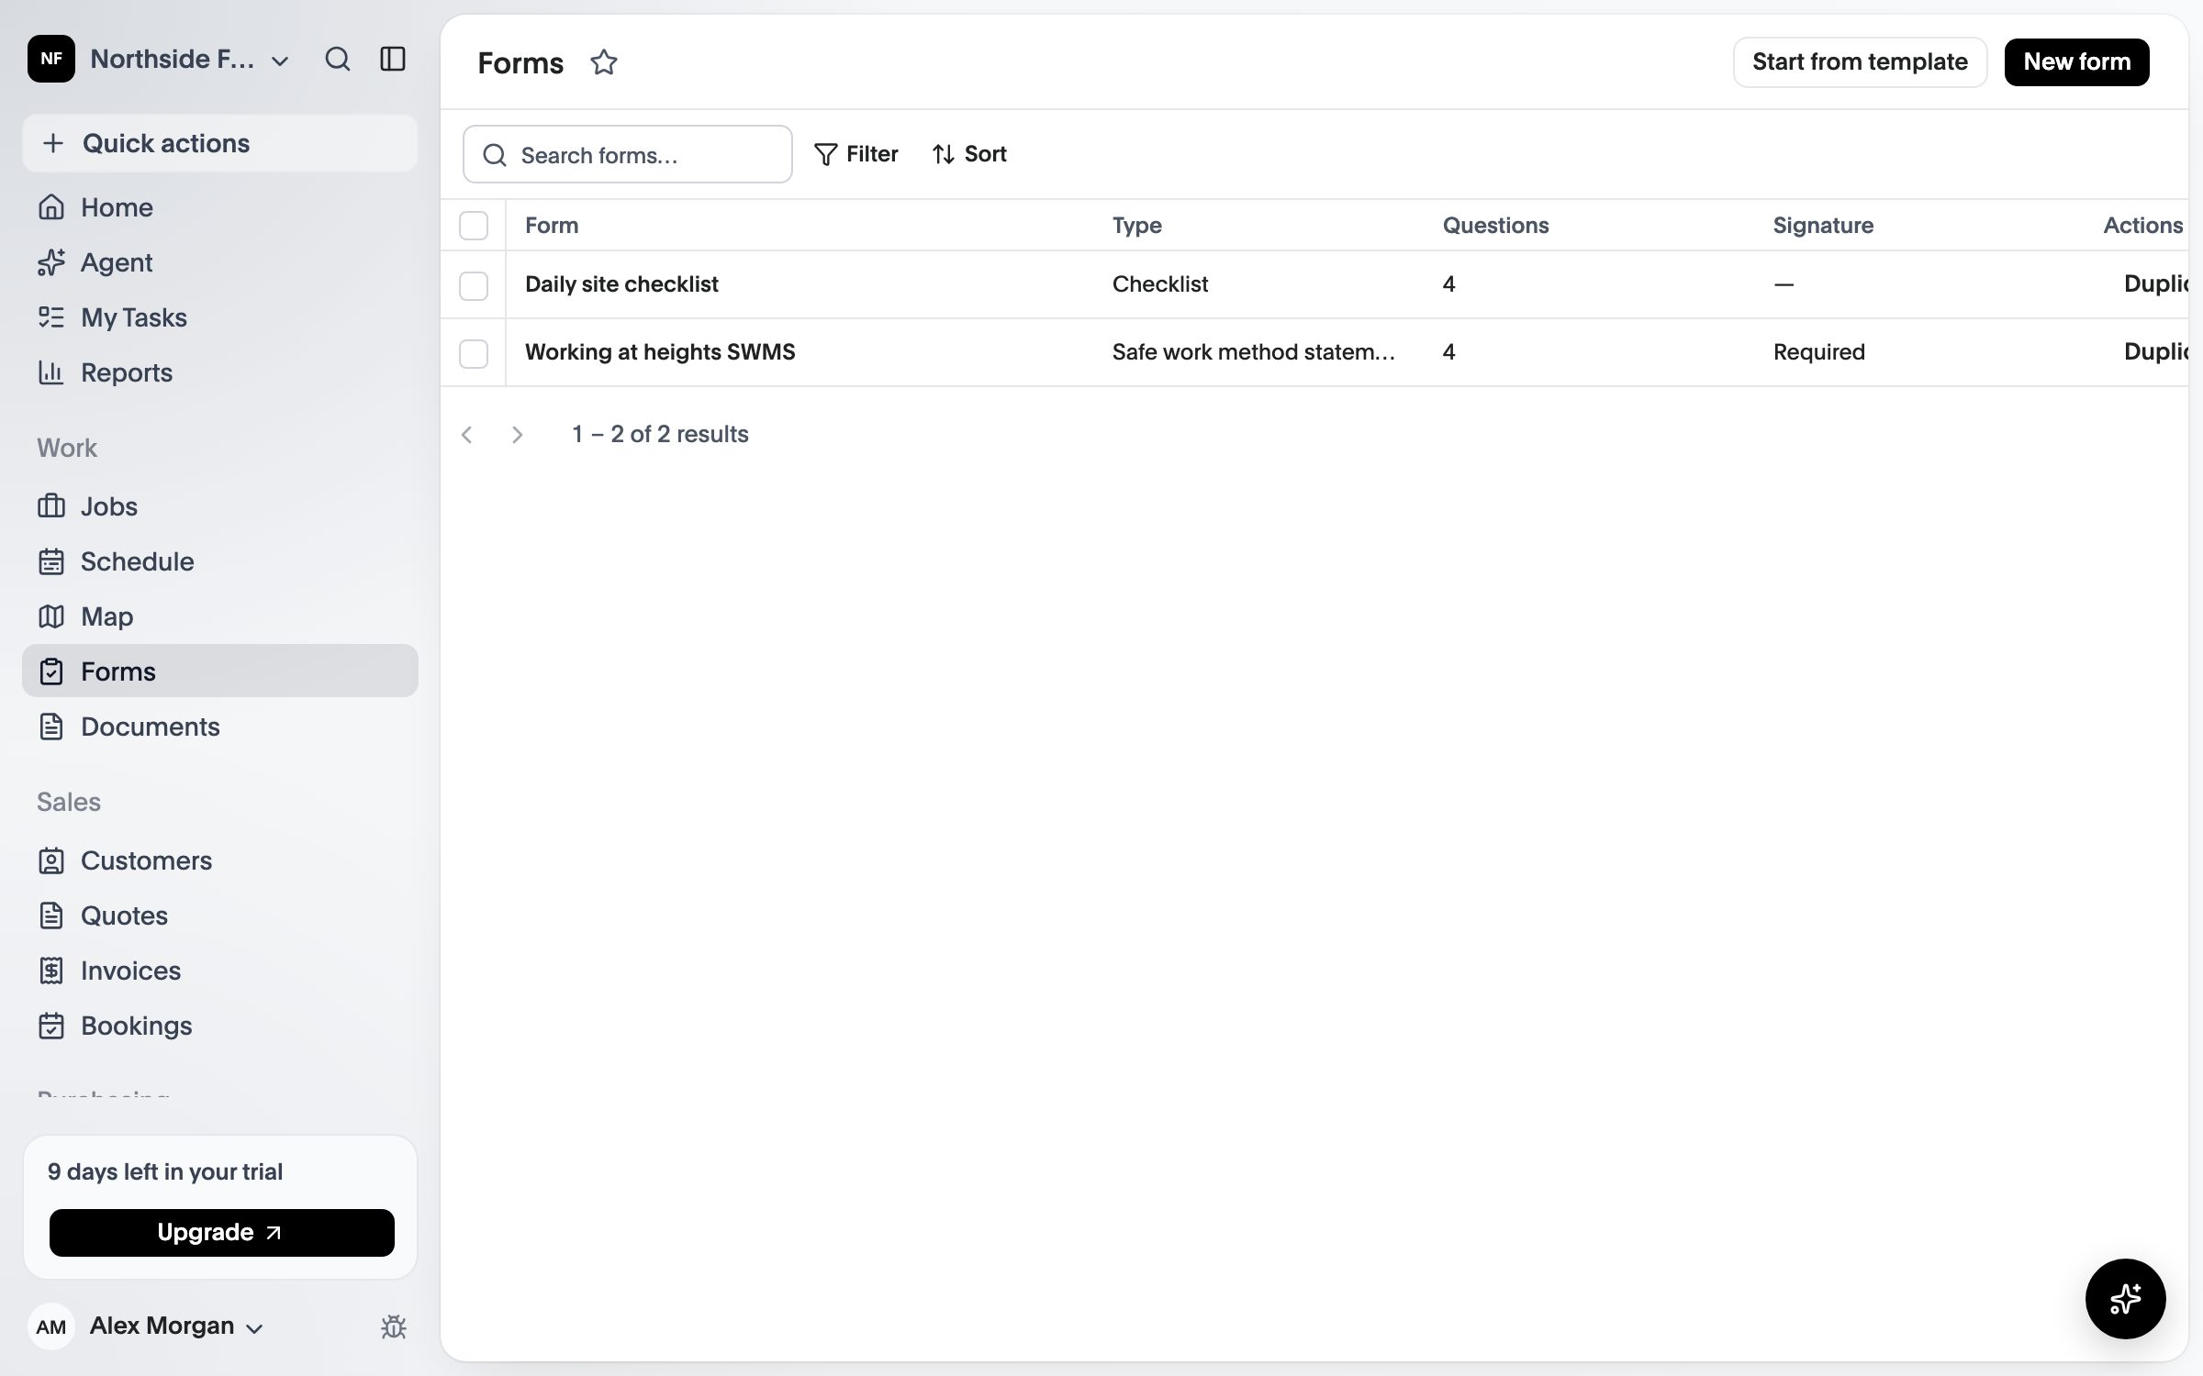
Task: Open the AI assistant sparkle button
Action: pos(2125,1298)
